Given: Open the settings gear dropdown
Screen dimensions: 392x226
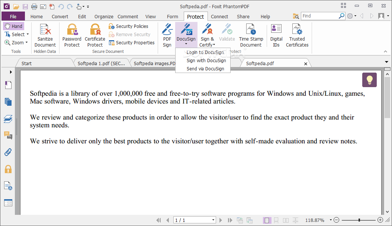Looking at the screenshot, I should (351, 16).
